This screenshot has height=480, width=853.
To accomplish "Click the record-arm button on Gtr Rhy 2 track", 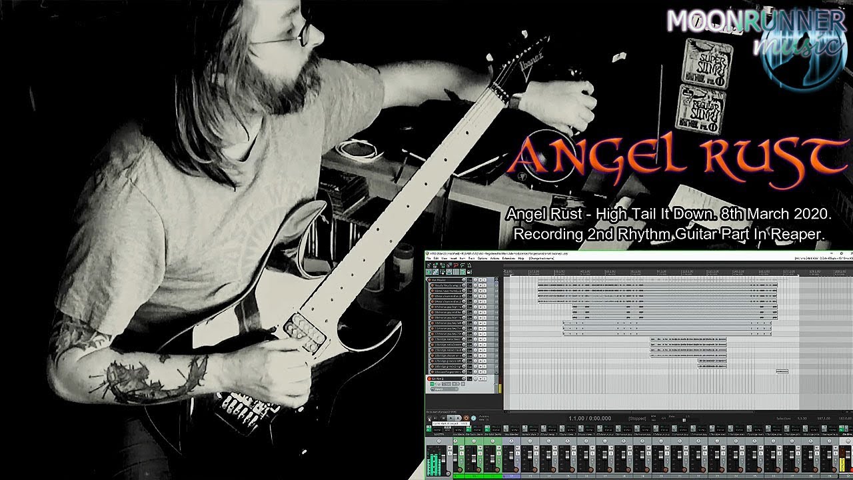I will pyautogui.click(x=429, y=379).
